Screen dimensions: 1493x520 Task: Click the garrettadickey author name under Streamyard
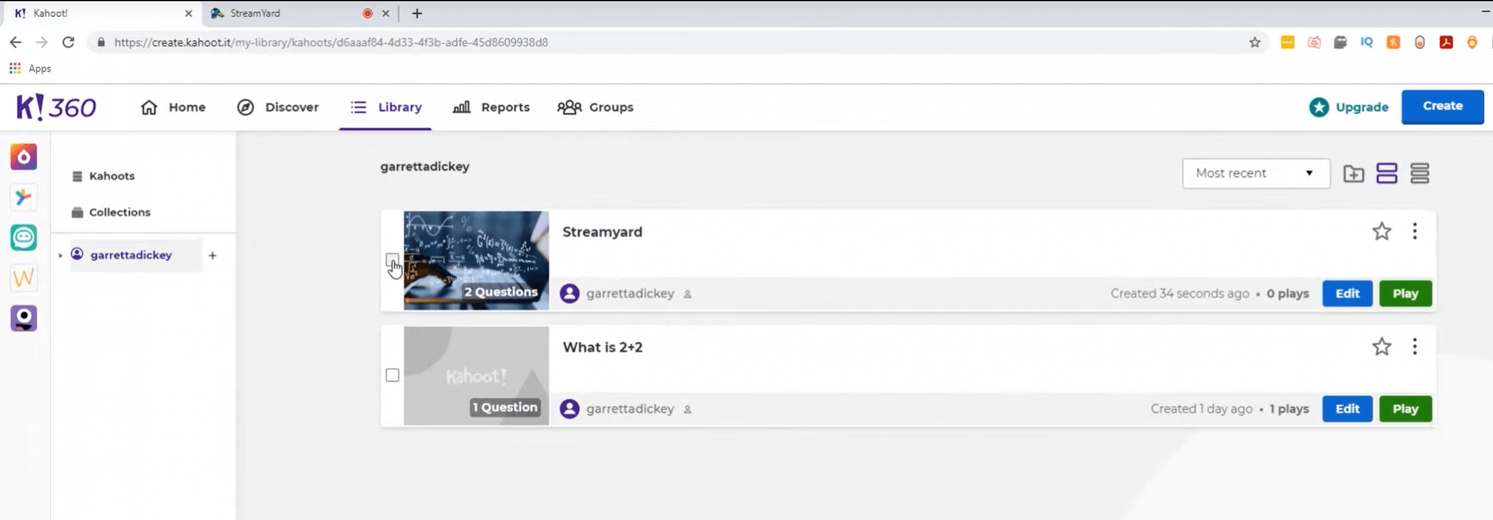[630, 293]
